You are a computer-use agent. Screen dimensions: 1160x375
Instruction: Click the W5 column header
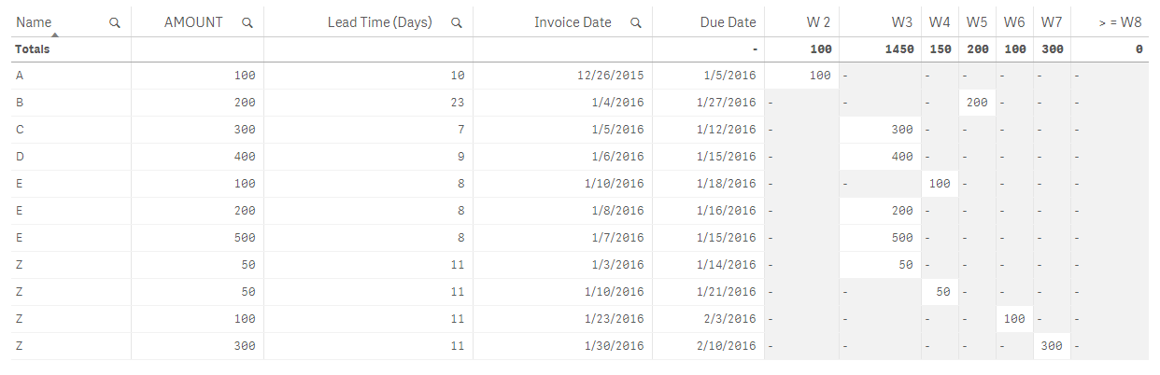pyautogui.click(x=977, y=22)
